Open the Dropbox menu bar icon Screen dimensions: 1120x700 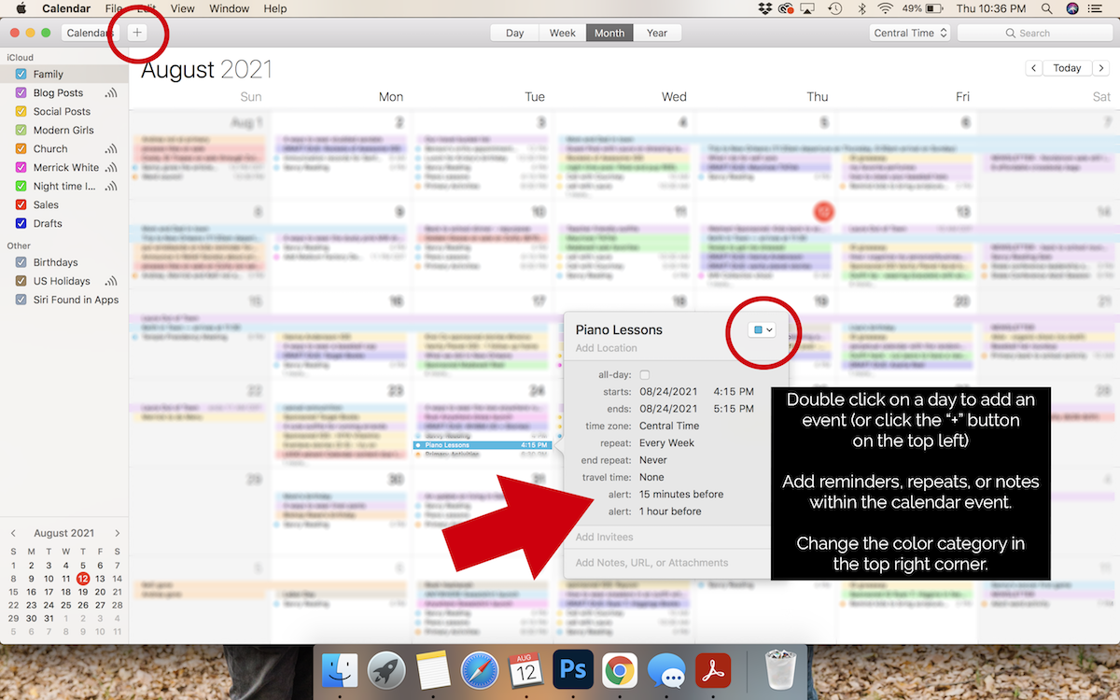point(765,8)
